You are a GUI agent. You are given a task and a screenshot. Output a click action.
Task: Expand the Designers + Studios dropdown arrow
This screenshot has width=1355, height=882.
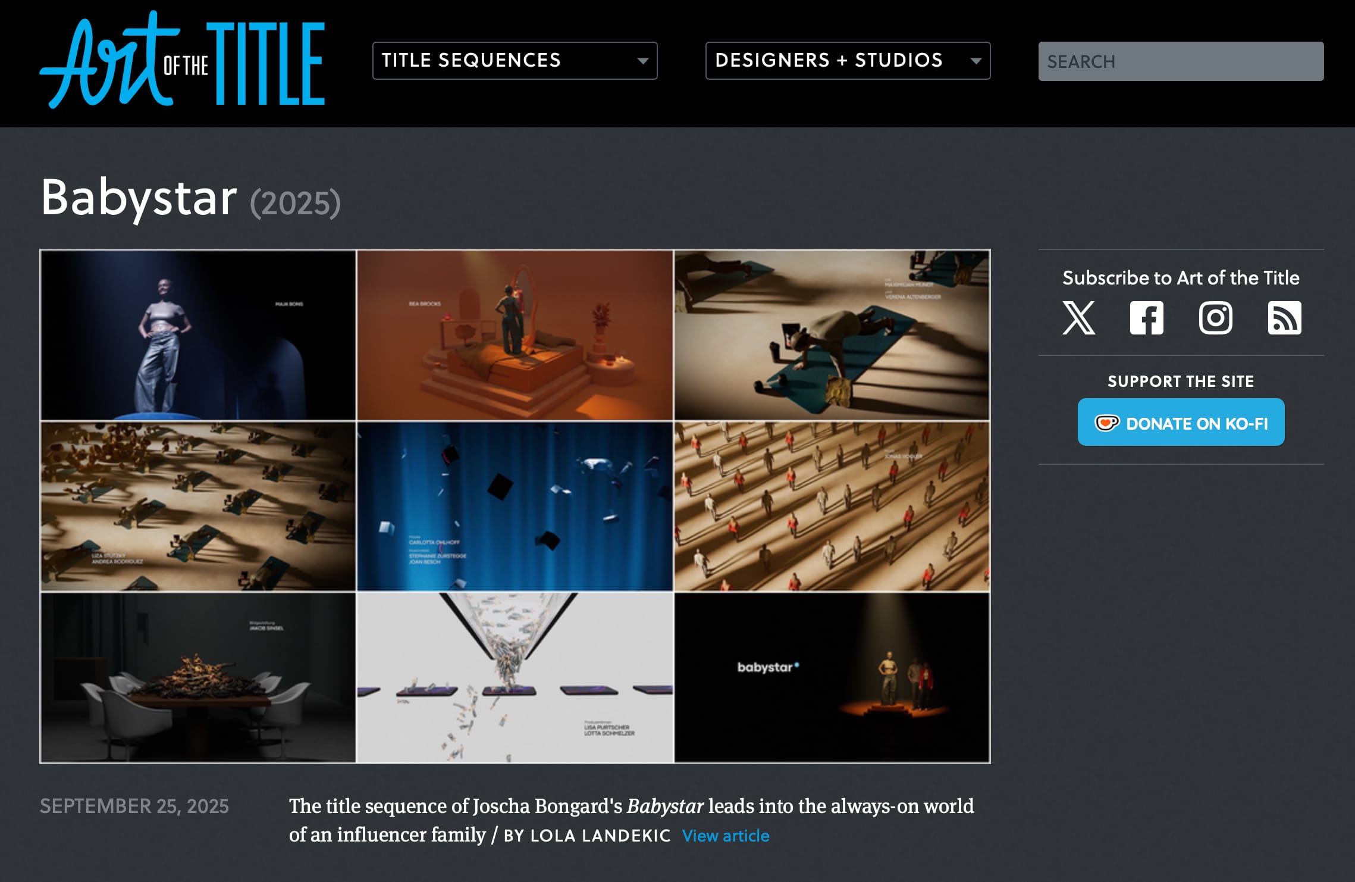click(x=976, y=61)
